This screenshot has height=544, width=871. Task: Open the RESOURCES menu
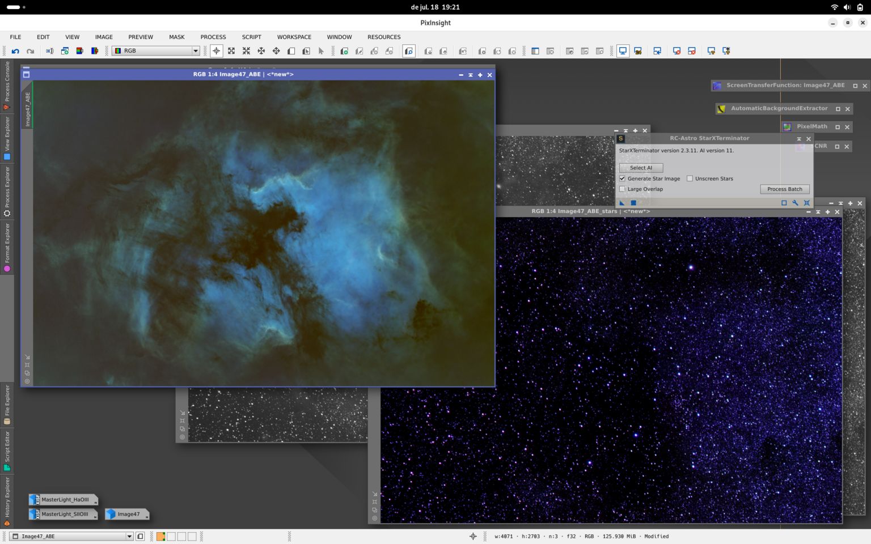384,37
